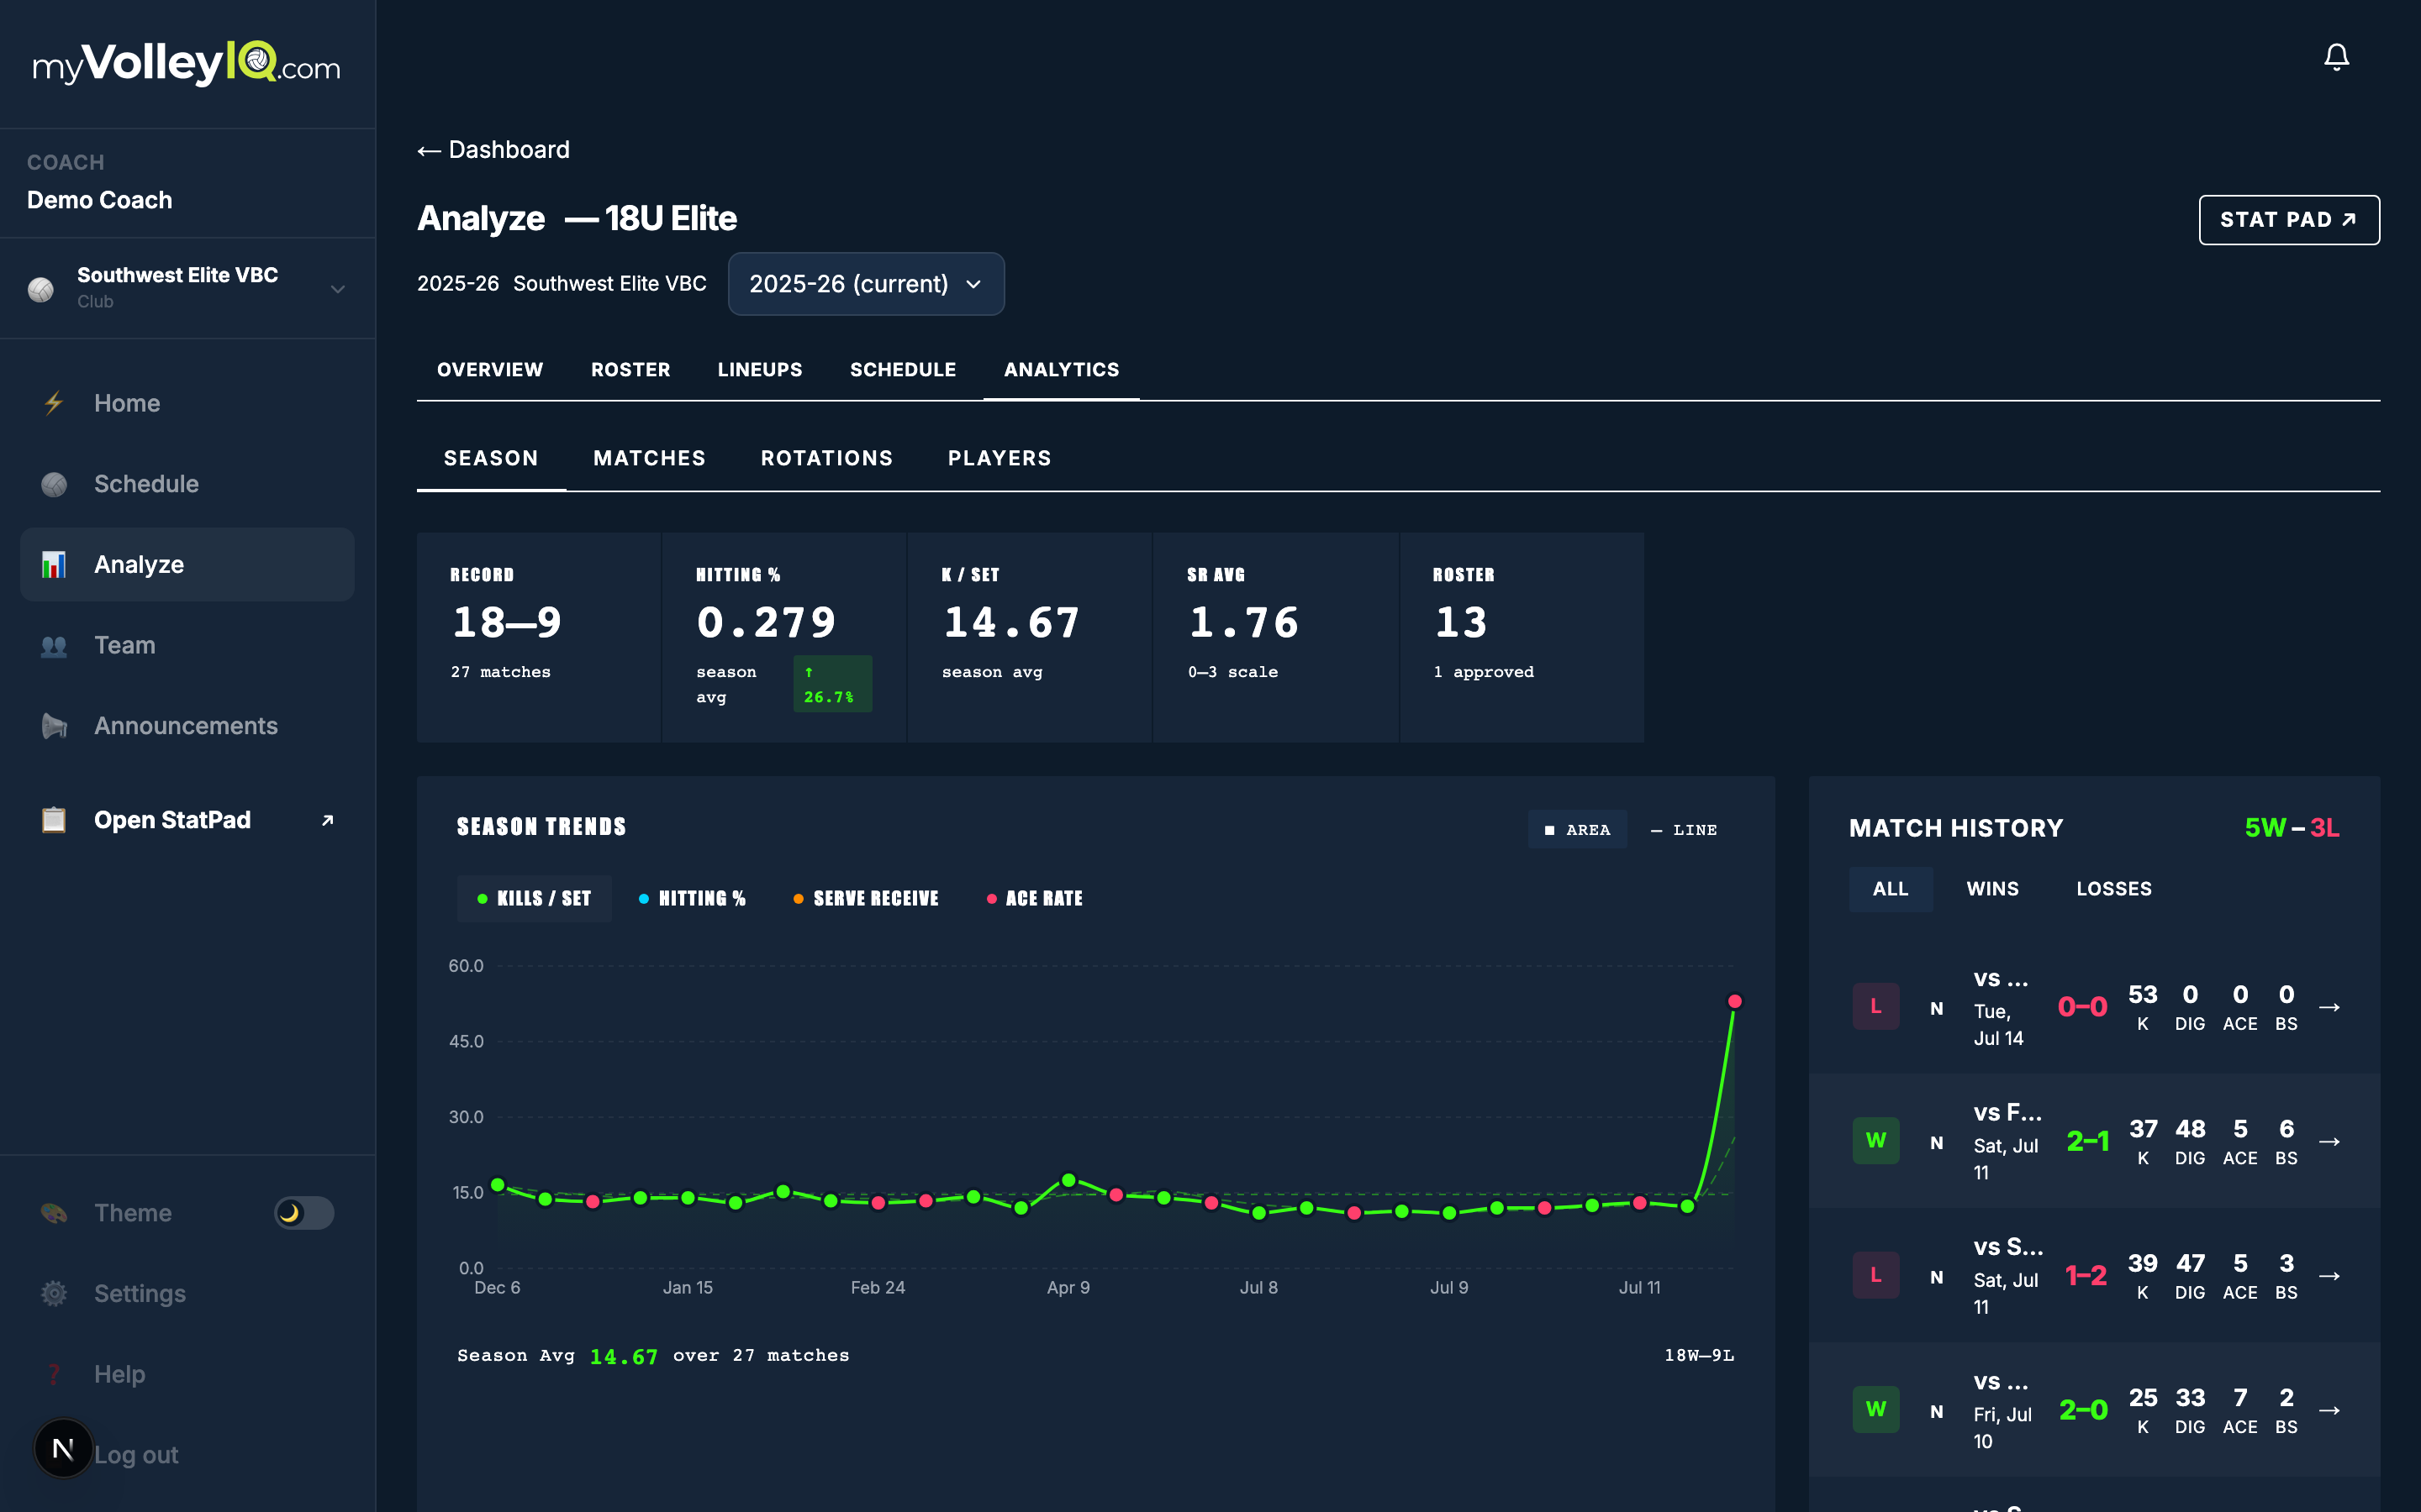Click the Hitting % 0.279 stat card
Screen dimensions: 2421x1512
coord(784,637)
